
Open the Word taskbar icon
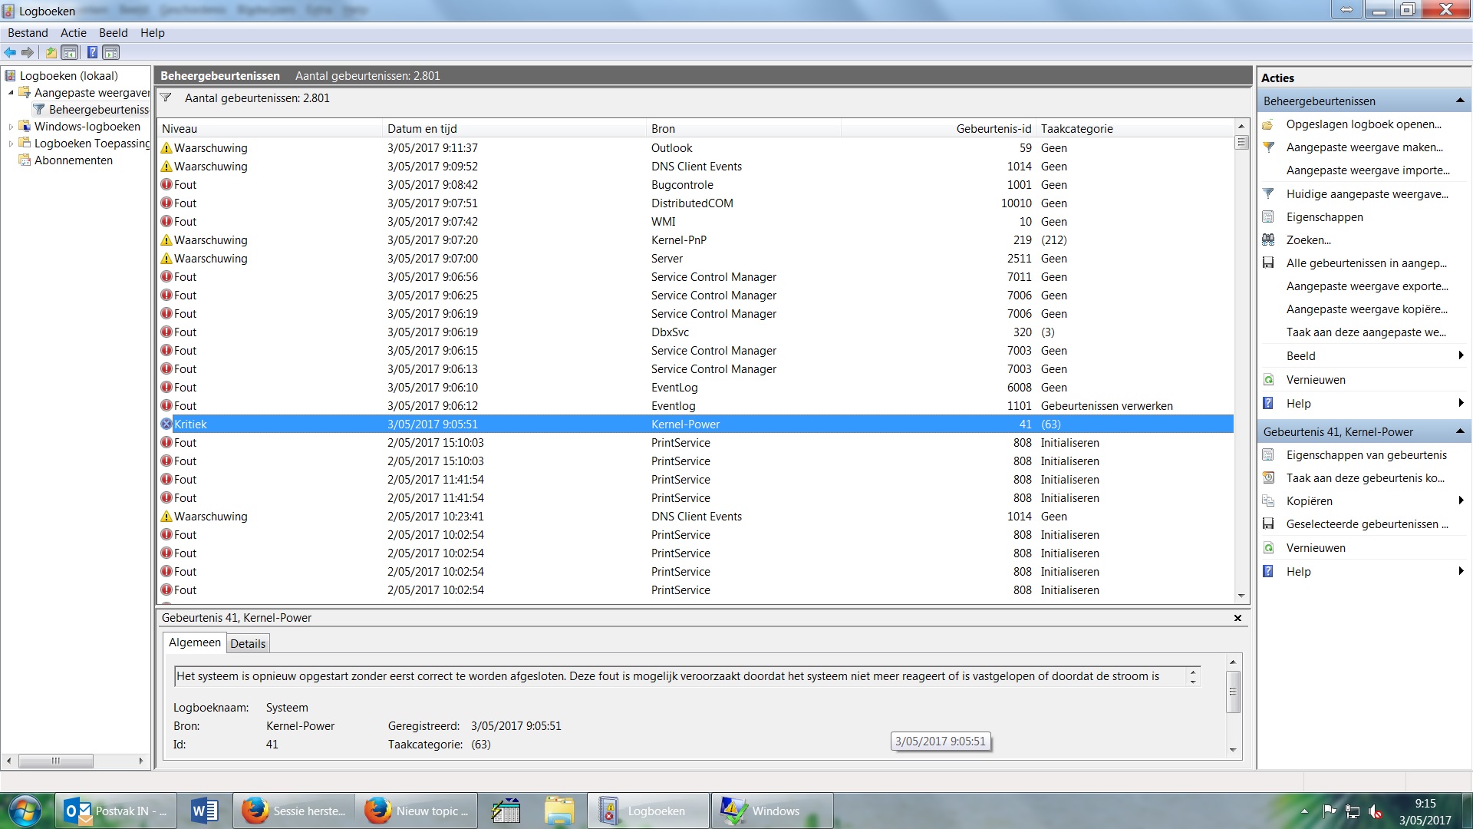[x=205, y=811]
